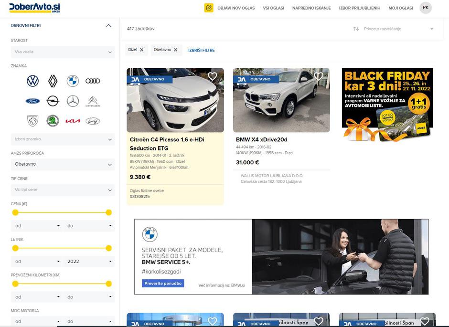Favorite the BMW X4 xDrive20d listing
449x327 pixels.
pyautogui.click(x=319, y=76)
